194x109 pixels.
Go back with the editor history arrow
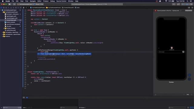[26, 8]
